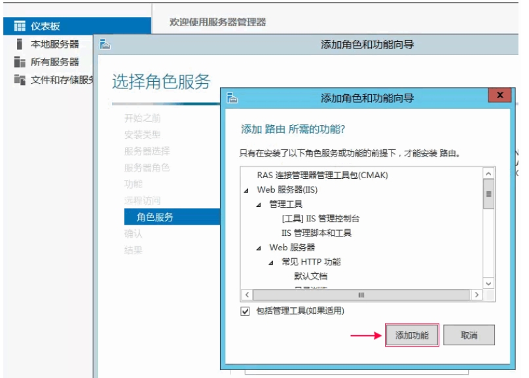The image size is (529, 378).
Task: Select the 安装类型 wizard step
Action: point(142,134)
